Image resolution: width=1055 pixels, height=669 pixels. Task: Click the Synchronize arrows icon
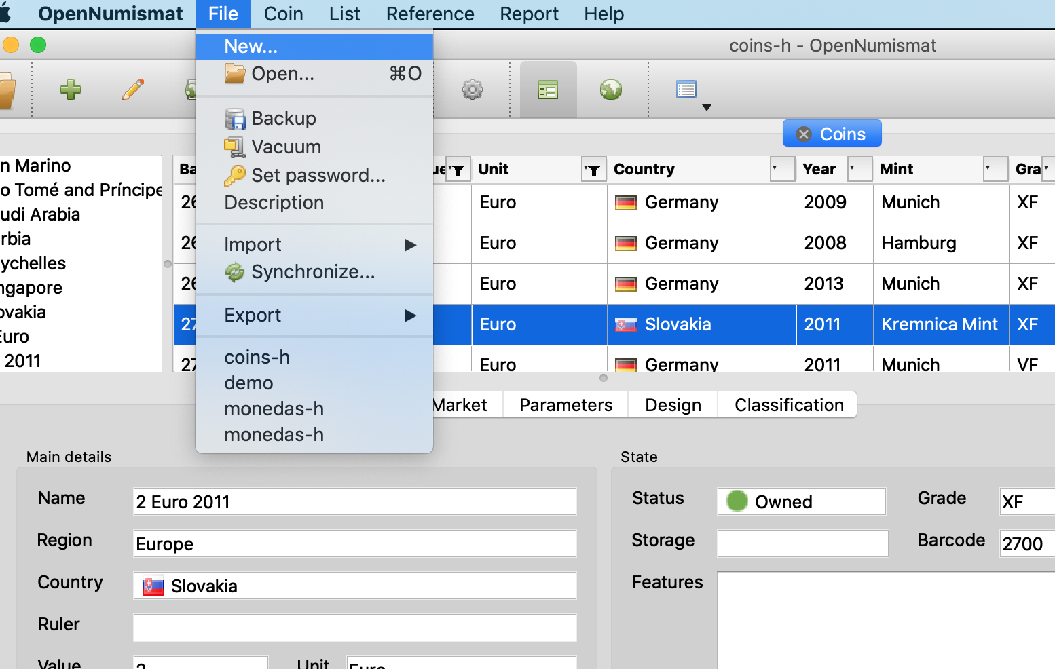235,272
